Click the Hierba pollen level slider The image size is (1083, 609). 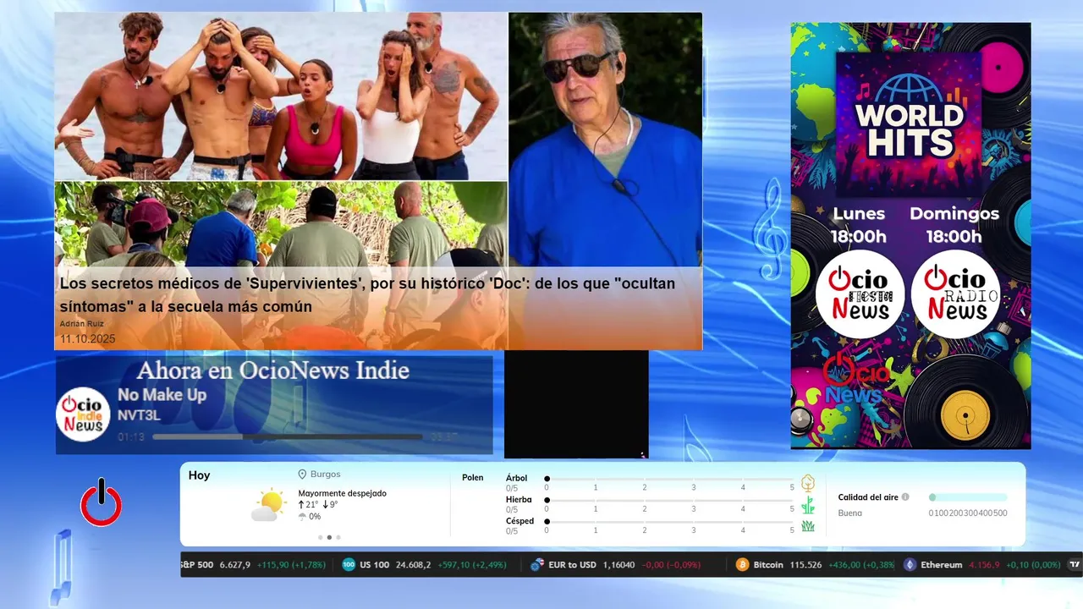[x=669, y=500]
